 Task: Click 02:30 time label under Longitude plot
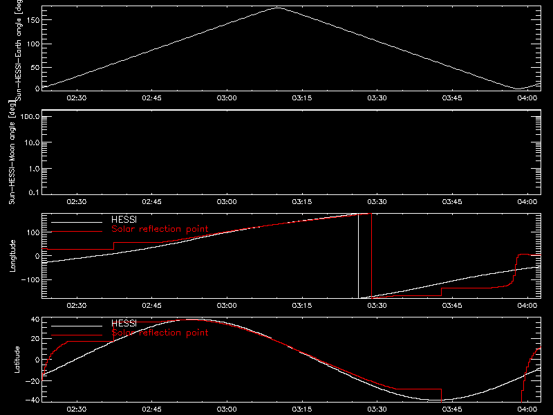coord(77,306)
